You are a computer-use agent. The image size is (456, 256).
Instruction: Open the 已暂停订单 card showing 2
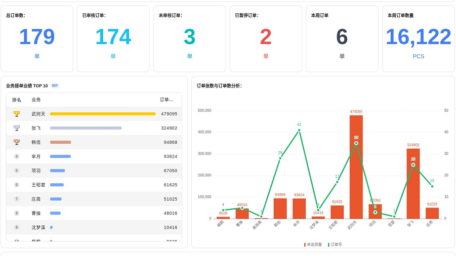point(266,39)
